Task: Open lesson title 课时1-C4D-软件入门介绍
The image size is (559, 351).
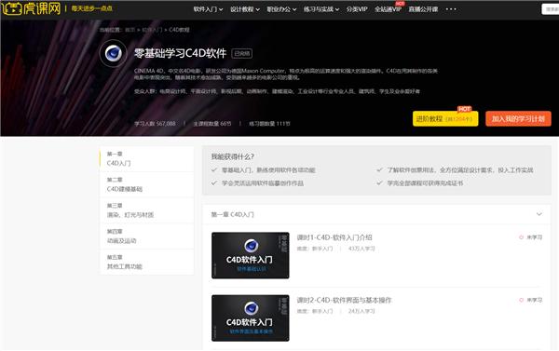Action: pyautogui.click(x=334, y=237)
